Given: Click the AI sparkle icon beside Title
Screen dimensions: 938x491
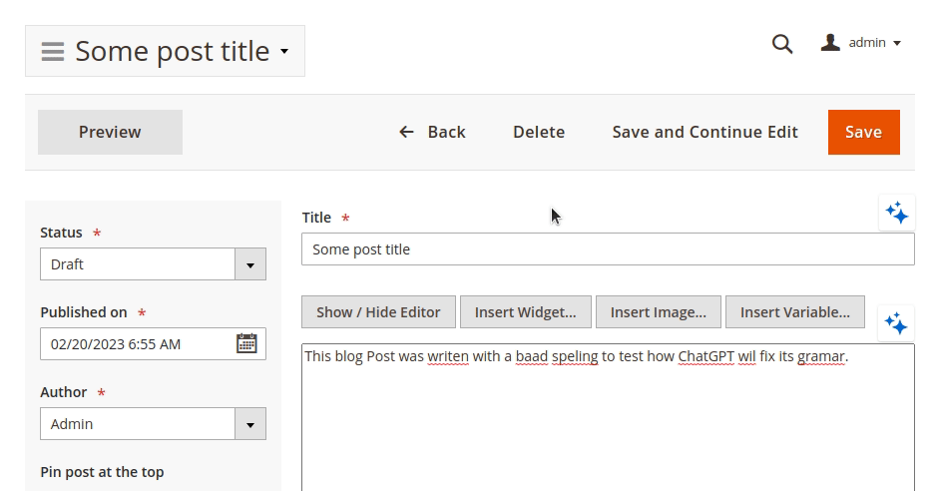Looking at the screenshot, I should pyautogui.click(x=896, y=213).
